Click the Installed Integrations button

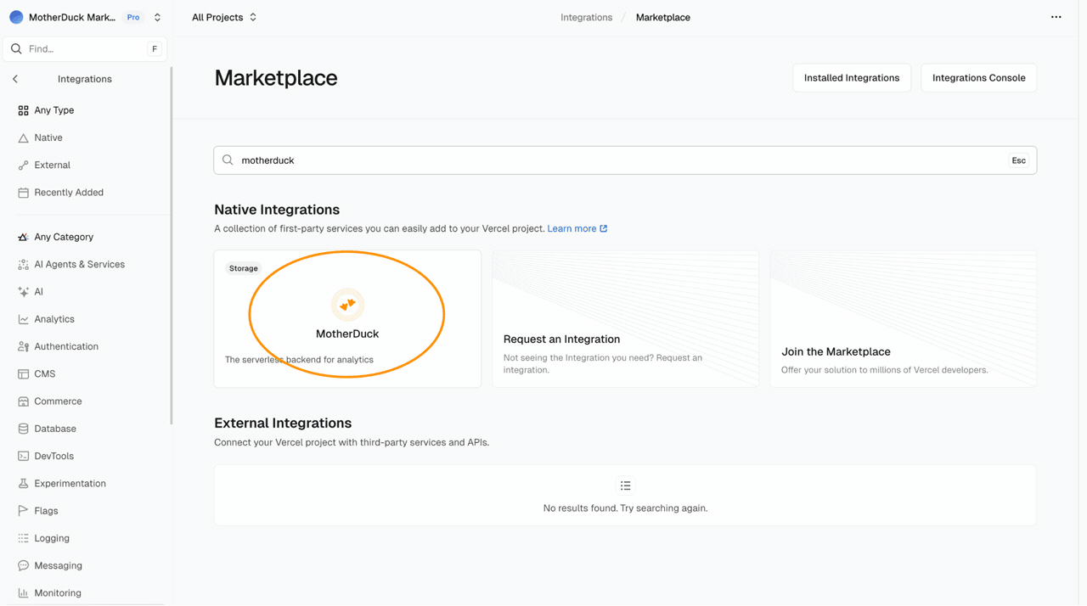click(851, 77)
